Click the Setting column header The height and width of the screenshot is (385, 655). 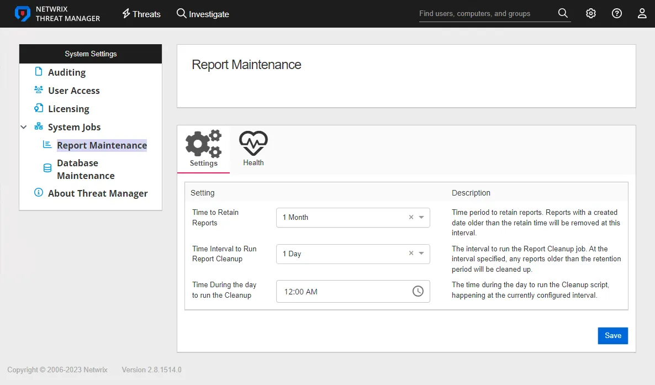coord(203,193)
